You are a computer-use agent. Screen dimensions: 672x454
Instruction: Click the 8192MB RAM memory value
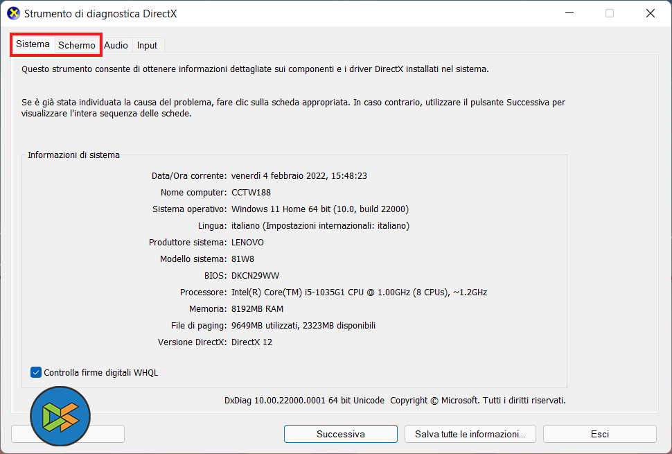257,308
